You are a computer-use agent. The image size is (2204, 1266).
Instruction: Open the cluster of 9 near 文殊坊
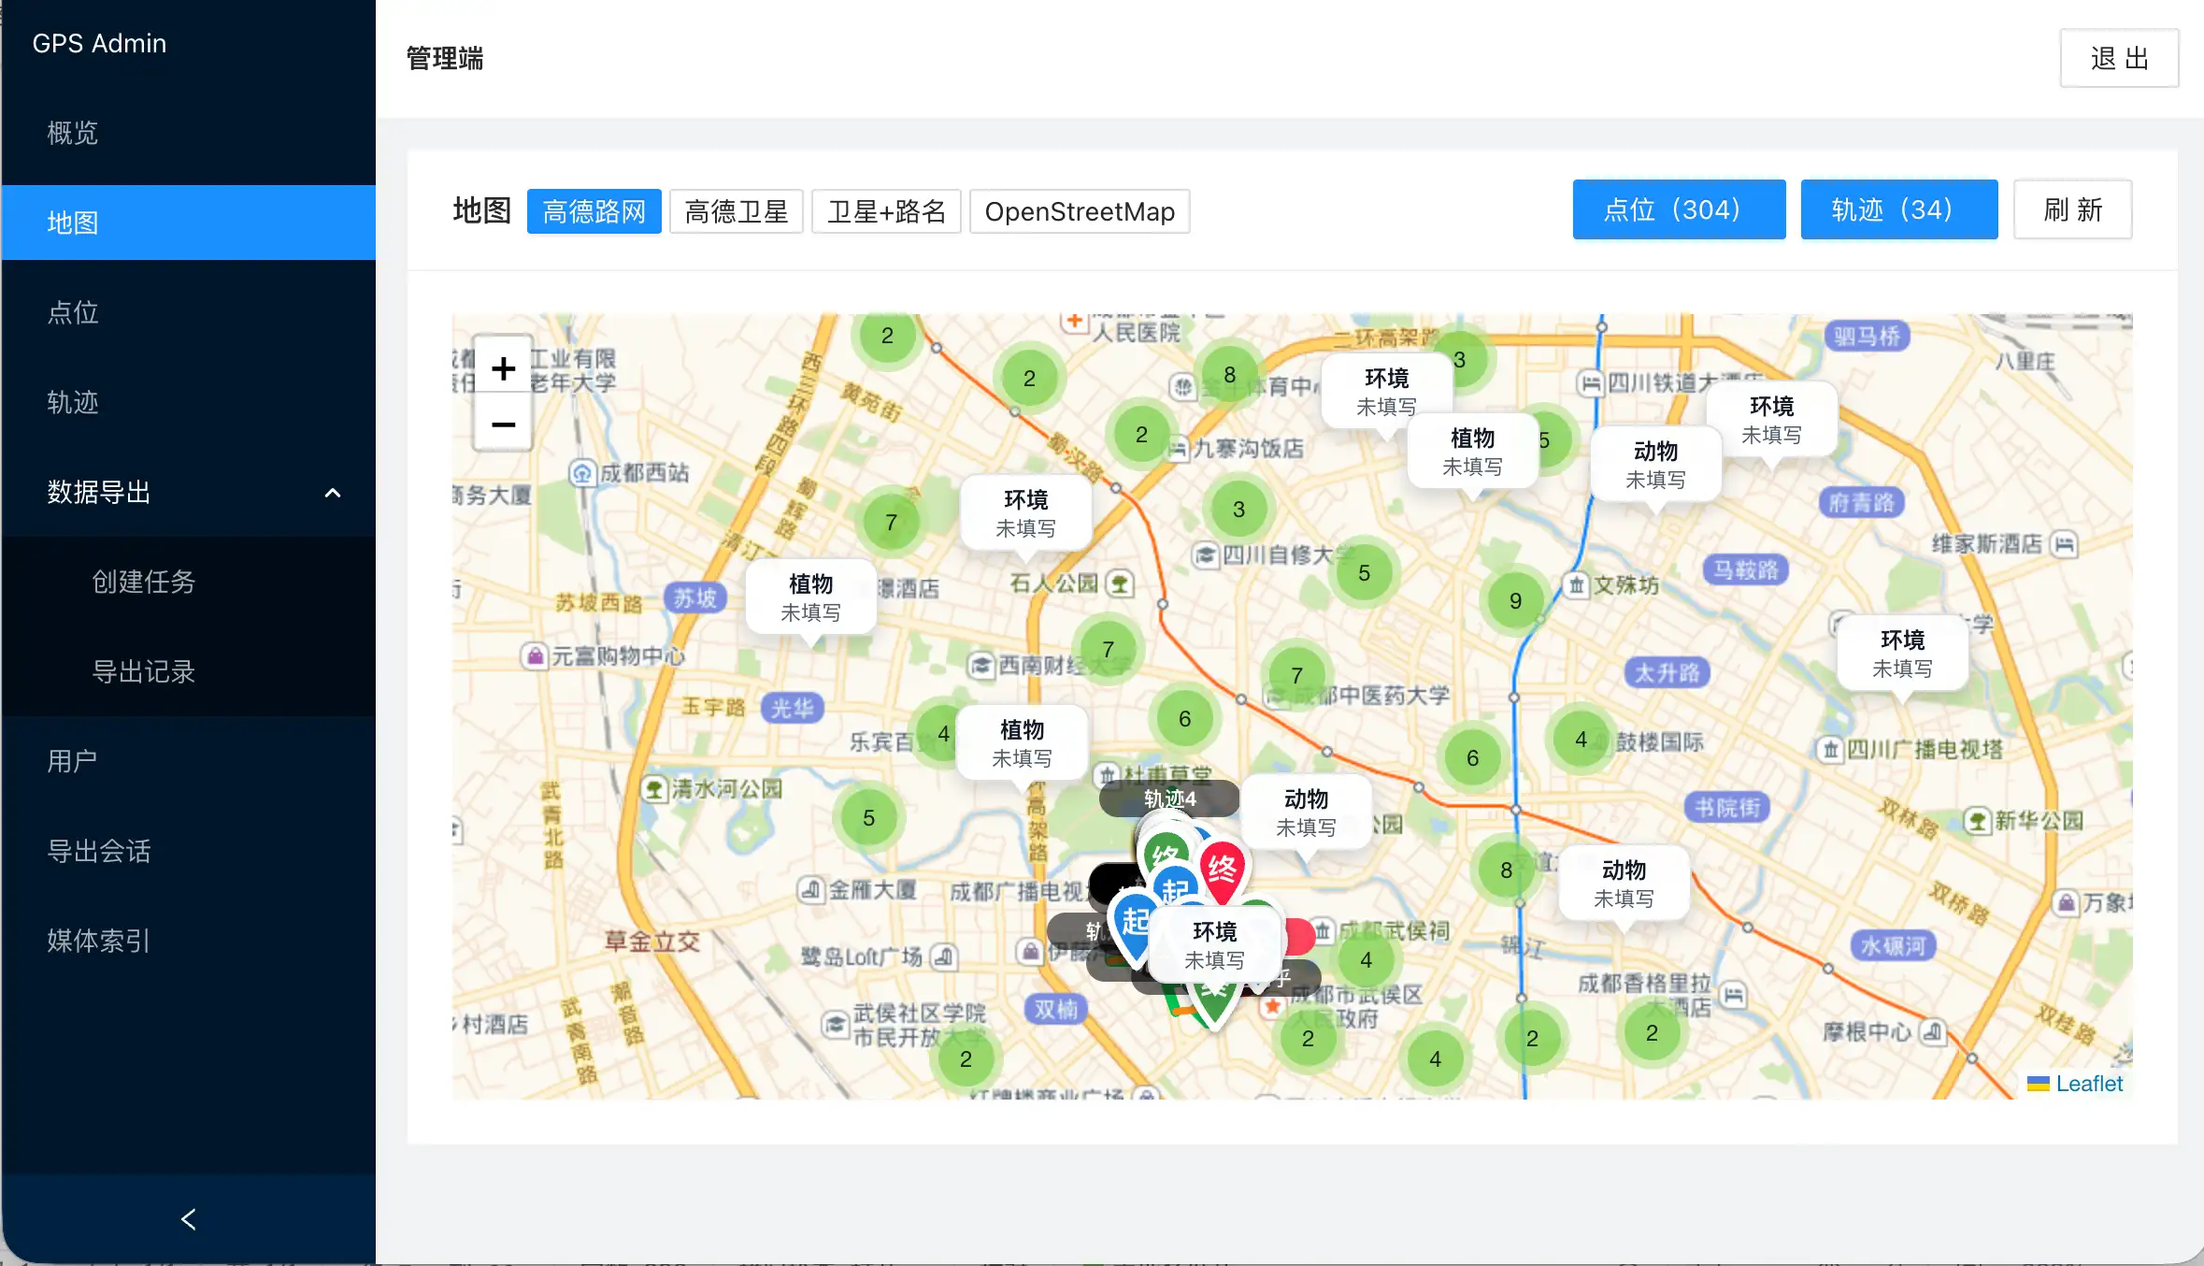[1515, 600]
